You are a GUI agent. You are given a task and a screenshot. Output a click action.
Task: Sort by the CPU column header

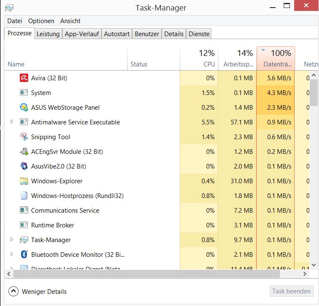click(x=199, y=58)
